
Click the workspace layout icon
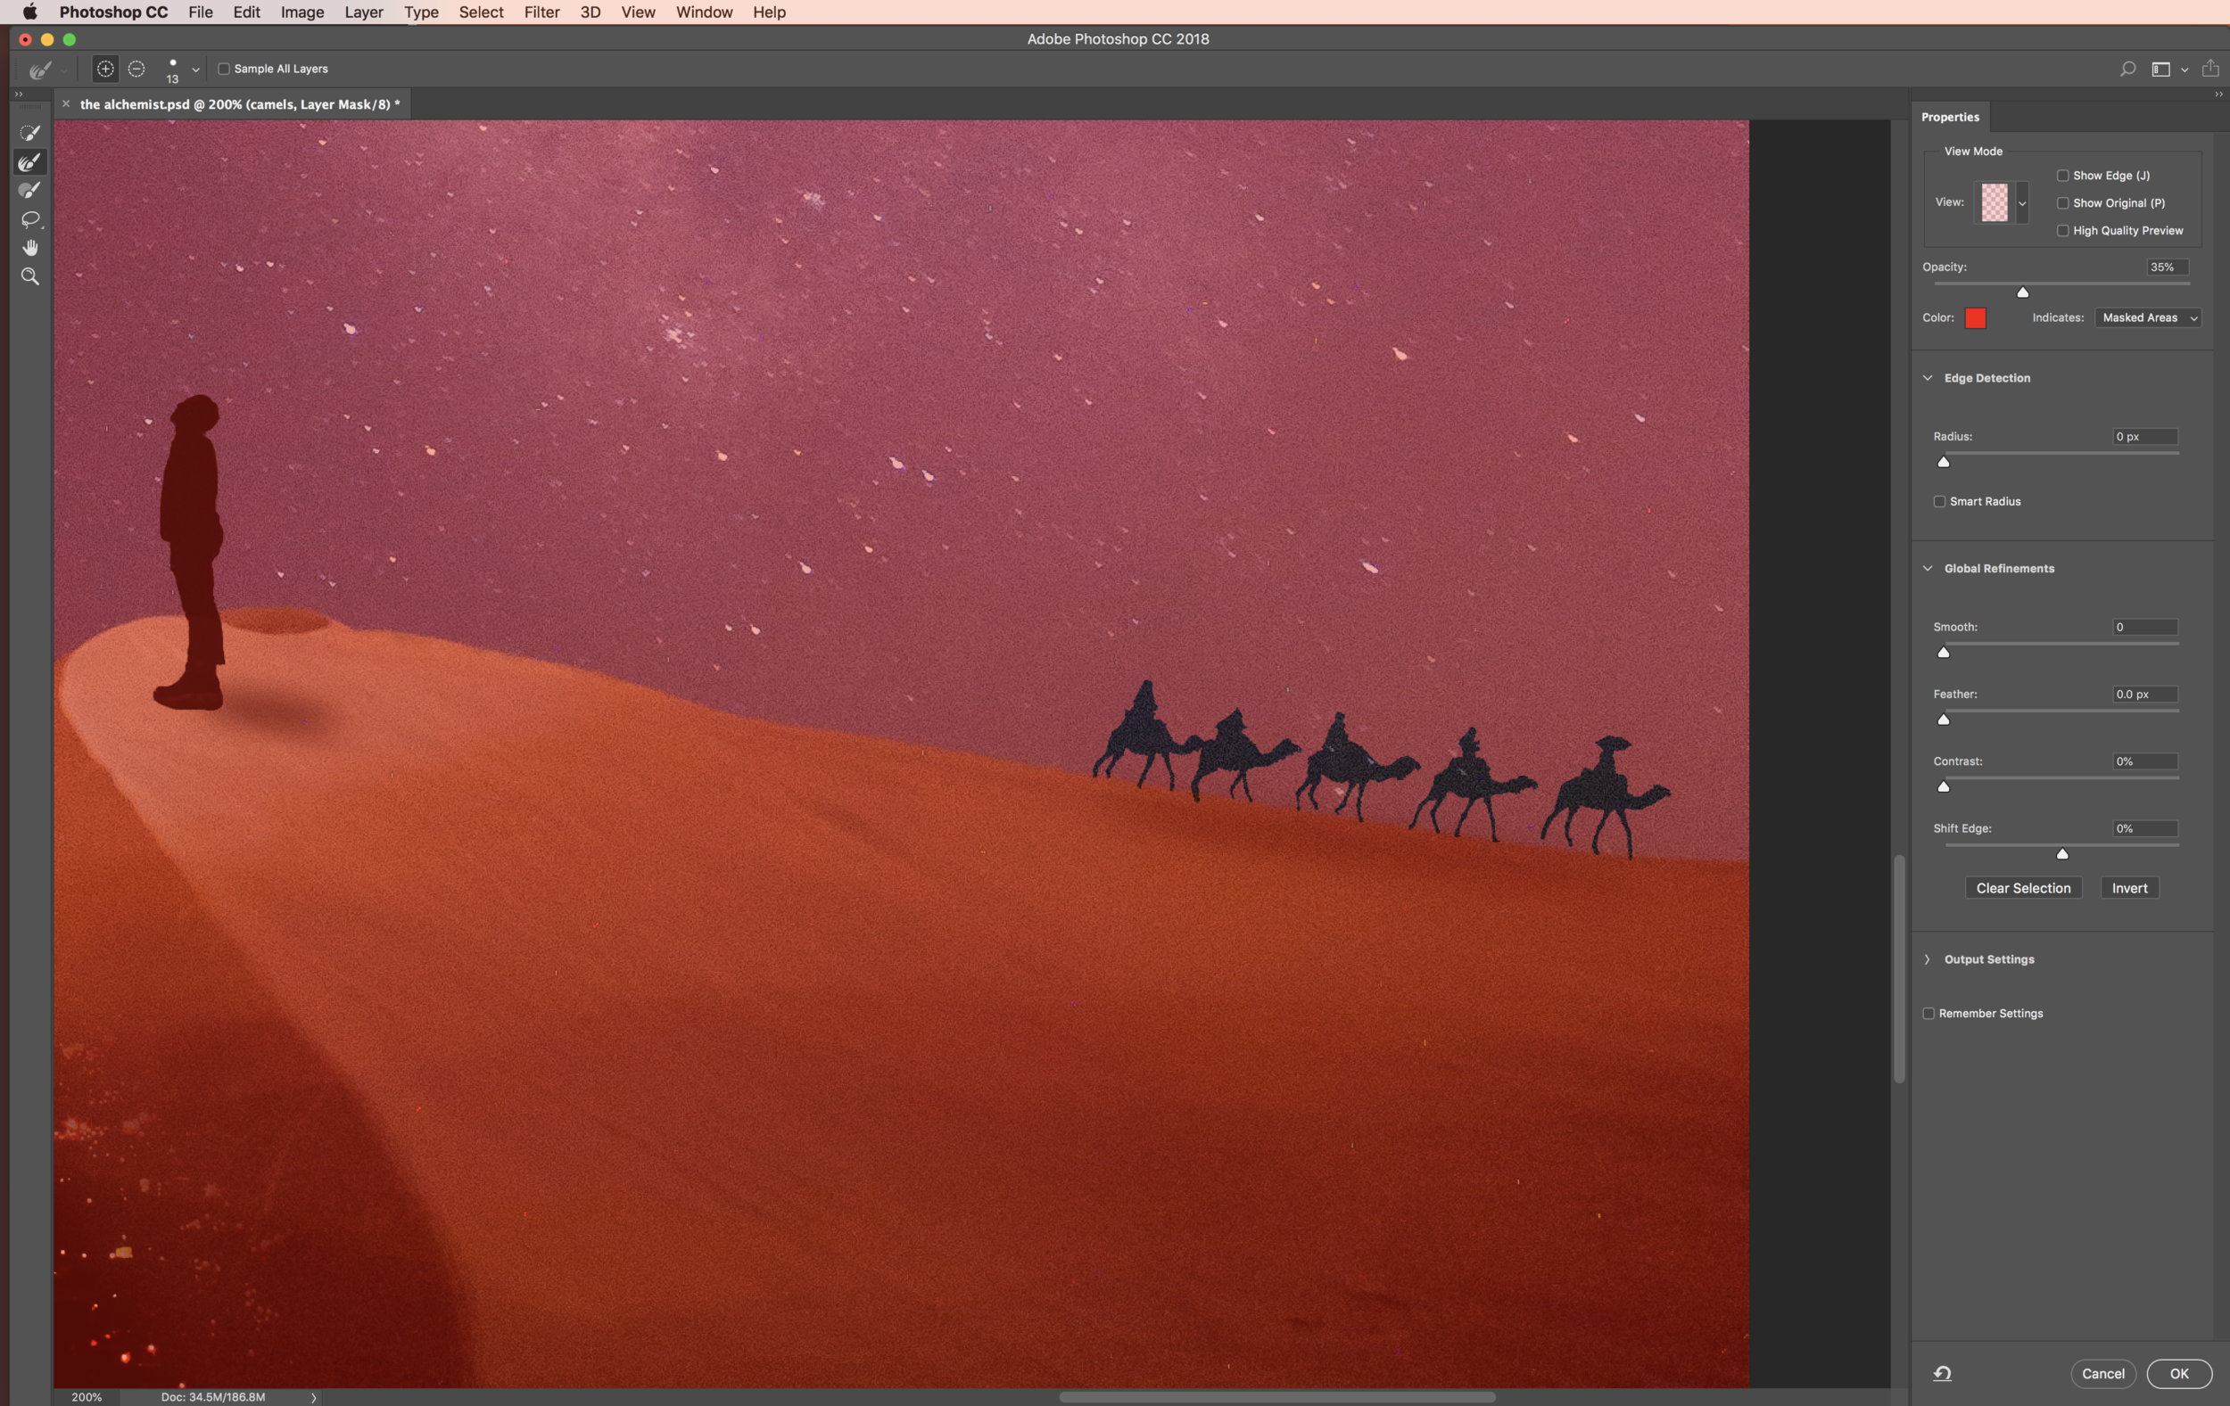[2160, 70]
